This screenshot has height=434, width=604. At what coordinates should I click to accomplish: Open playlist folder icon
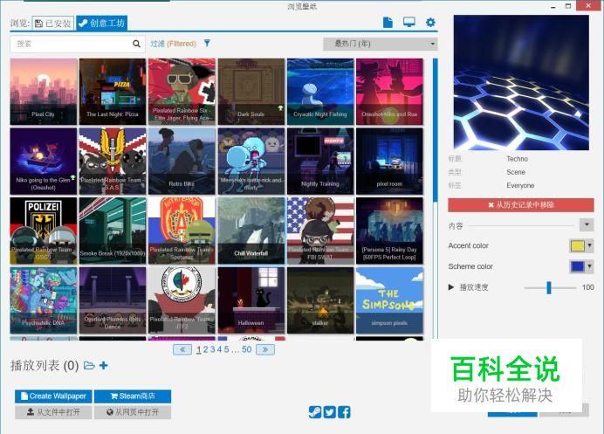(x=89, y=365)
